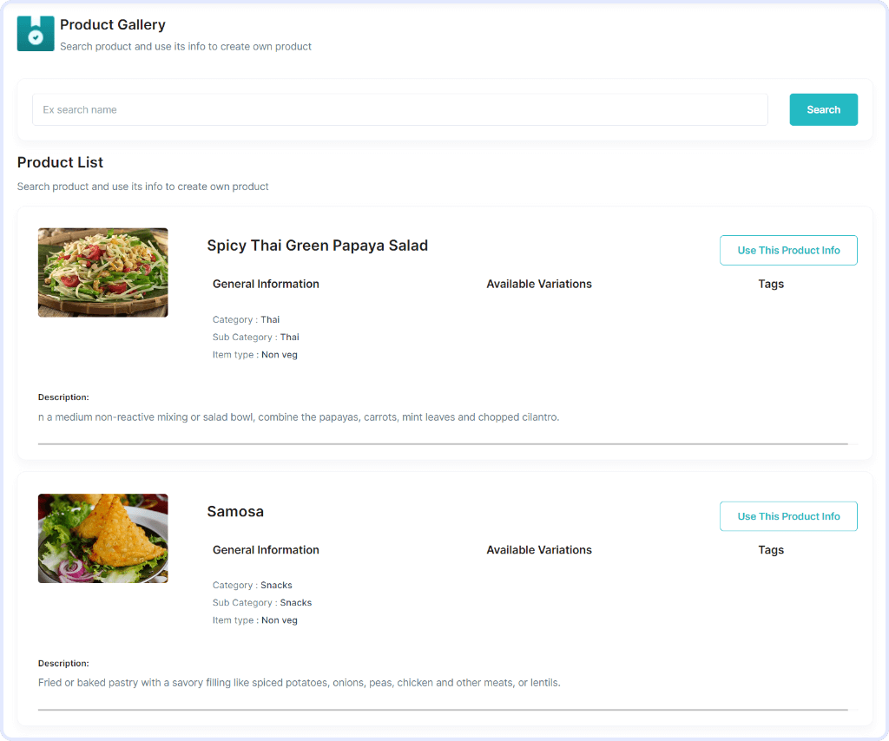Click the Product Gallery badge icon

tap(36, 34)
